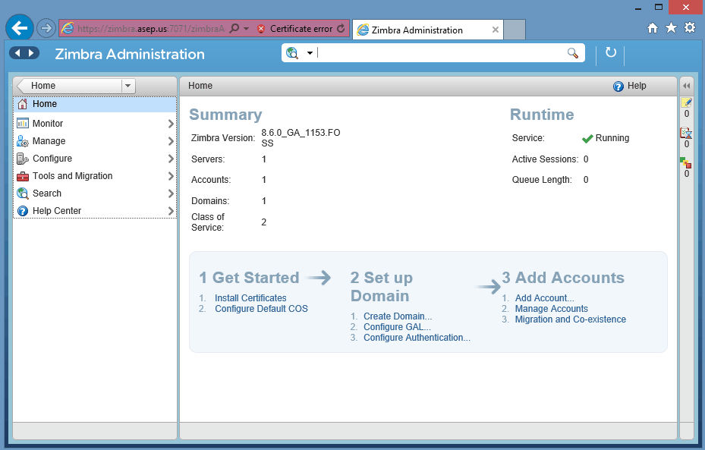Screen dimensions: 705x450
Task: Expand the Help Center chevron
Action: 171,211
